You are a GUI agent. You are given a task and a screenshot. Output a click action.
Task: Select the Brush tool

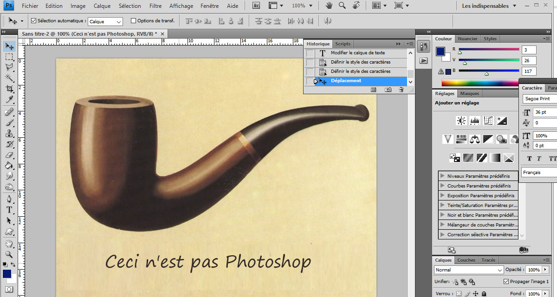pyautogui.click(x=9, y=123)
